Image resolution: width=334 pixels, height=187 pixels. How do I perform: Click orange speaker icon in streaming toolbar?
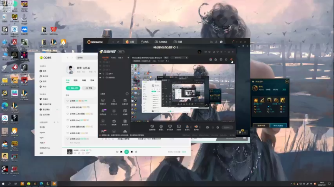(196, 127)
